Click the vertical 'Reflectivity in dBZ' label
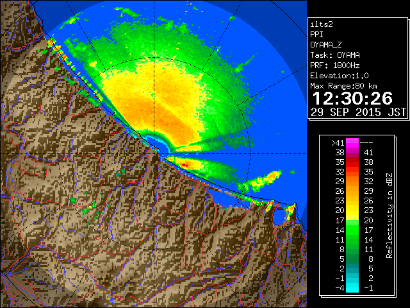This screenshot has width=410, height=308. [389, 216]
